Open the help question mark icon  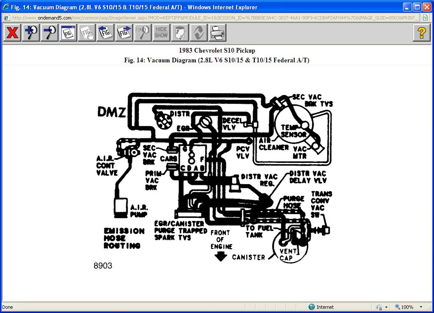(422, 33)
